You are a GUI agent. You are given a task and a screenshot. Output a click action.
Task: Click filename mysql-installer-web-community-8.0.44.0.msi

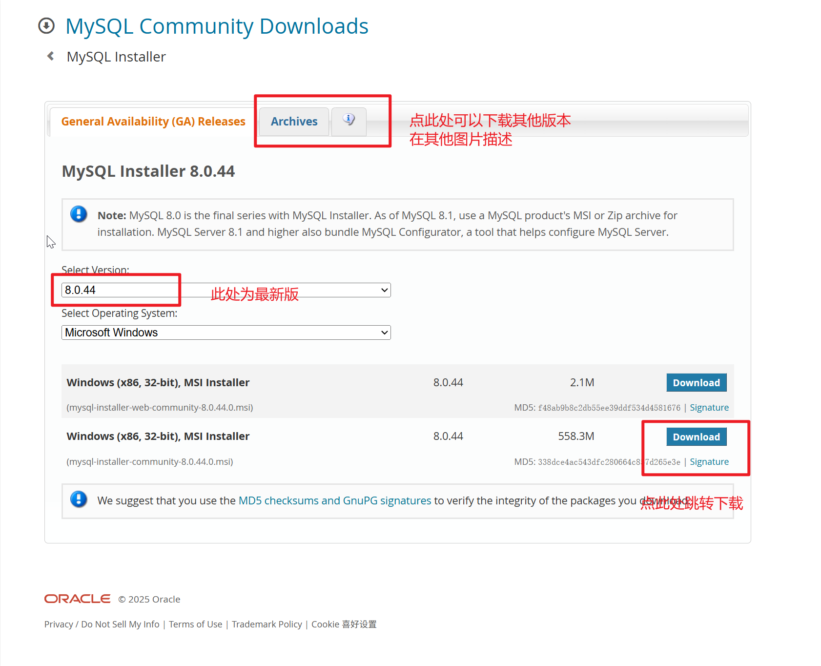point(160,408)
